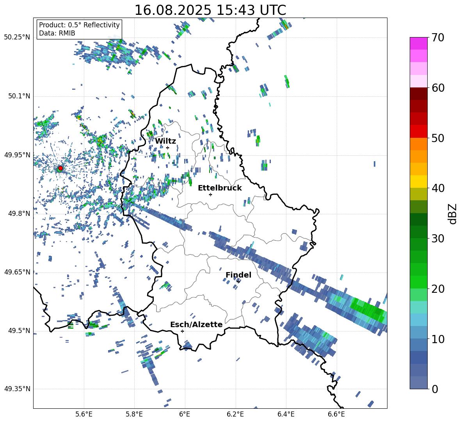Click the 6°E longitude label

185,414
